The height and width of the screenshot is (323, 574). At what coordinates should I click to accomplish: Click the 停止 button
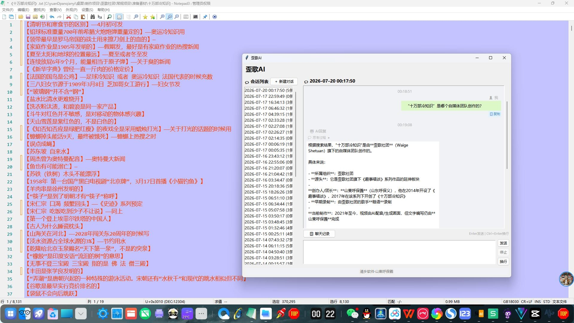click(x=503, y=252)
